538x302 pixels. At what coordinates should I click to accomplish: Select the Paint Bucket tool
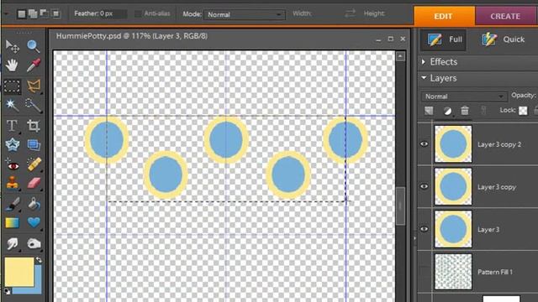point(34,204)
